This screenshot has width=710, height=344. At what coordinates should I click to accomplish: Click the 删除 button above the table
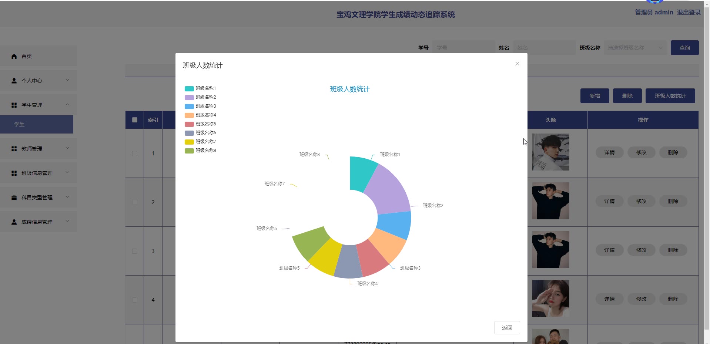(627, 96)
